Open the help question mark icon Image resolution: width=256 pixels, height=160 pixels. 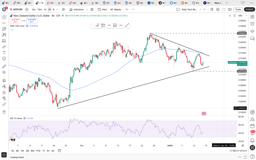(252, 157)
